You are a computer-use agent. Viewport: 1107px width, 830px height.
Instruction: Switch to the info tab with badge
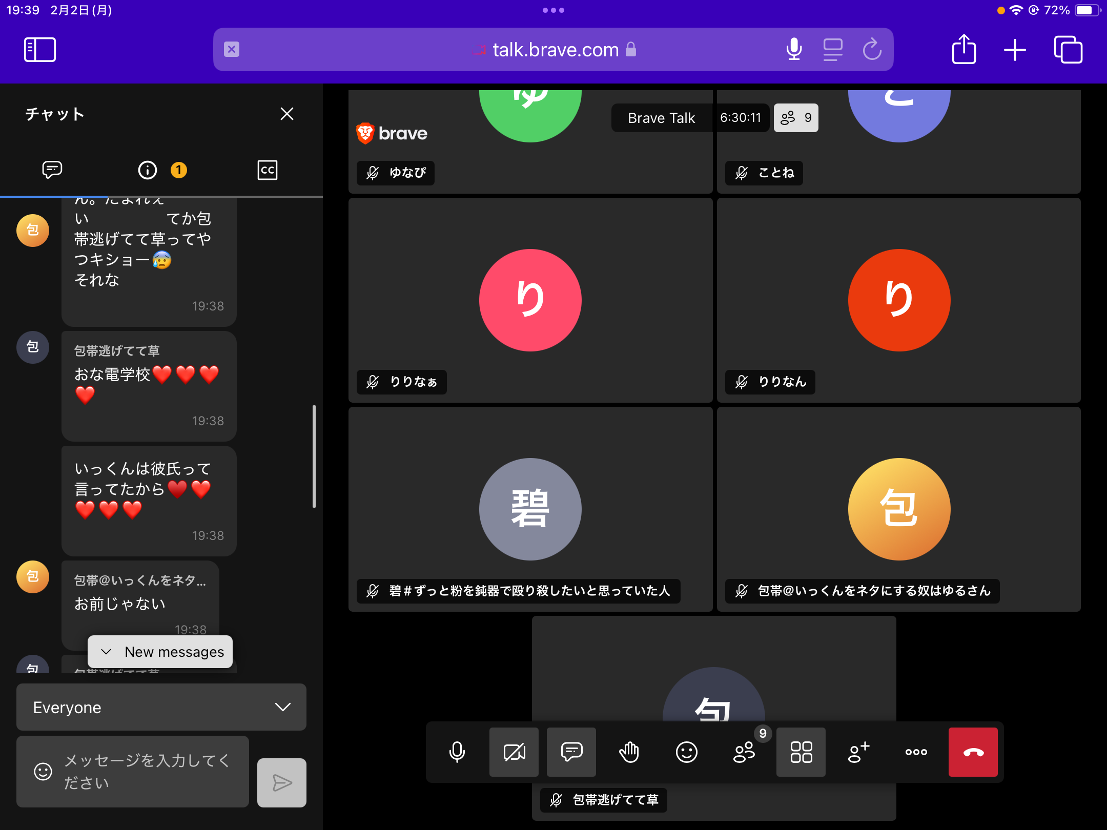(x=148, y=170)
